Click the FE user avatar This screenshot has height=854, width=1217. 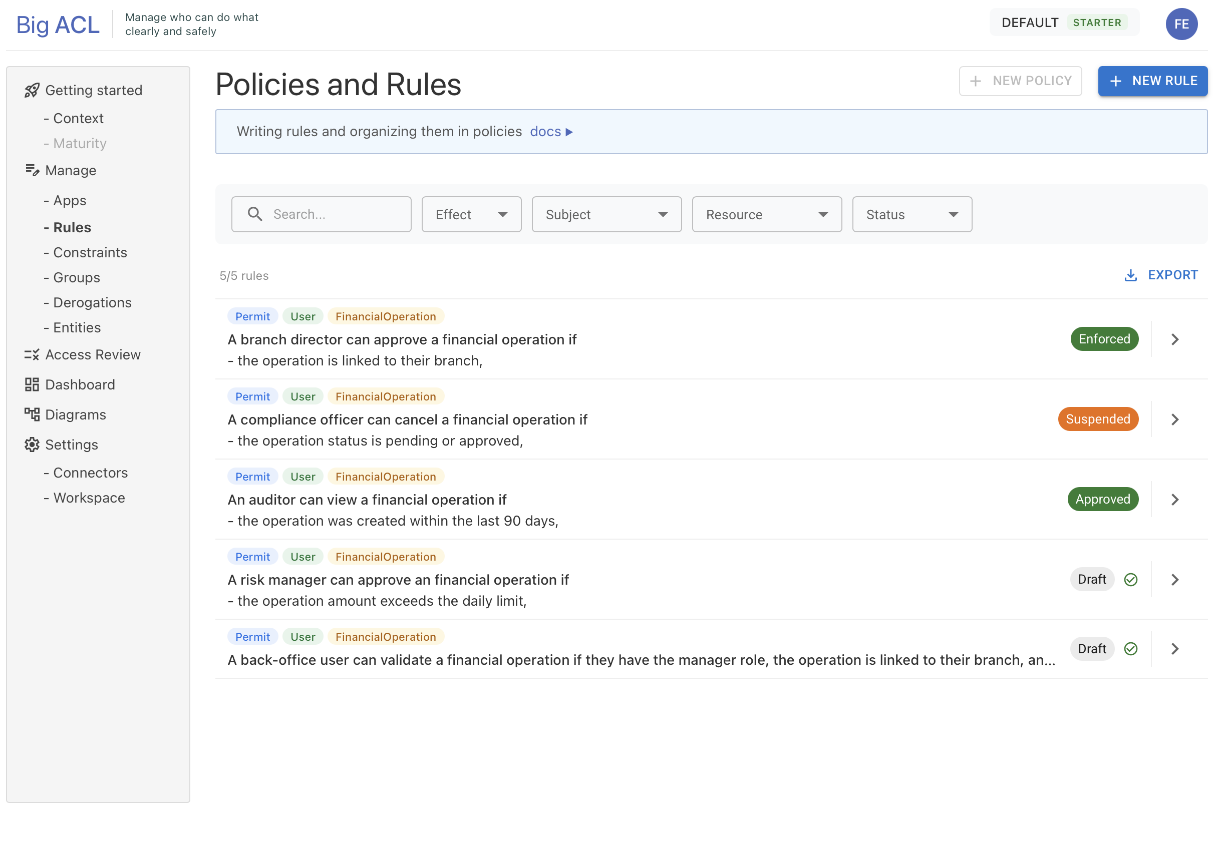1181,24
